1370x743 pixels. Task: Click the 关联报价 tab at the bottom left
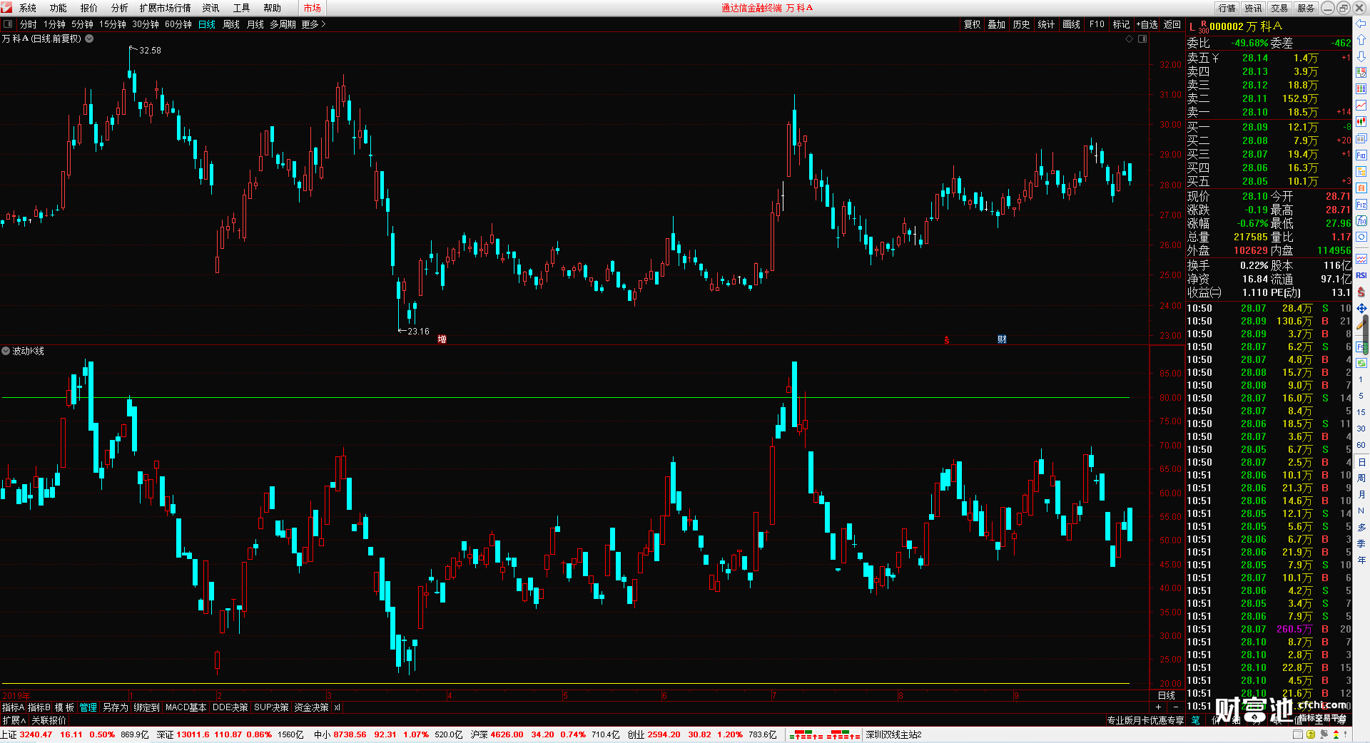click(x=49, y=720)
